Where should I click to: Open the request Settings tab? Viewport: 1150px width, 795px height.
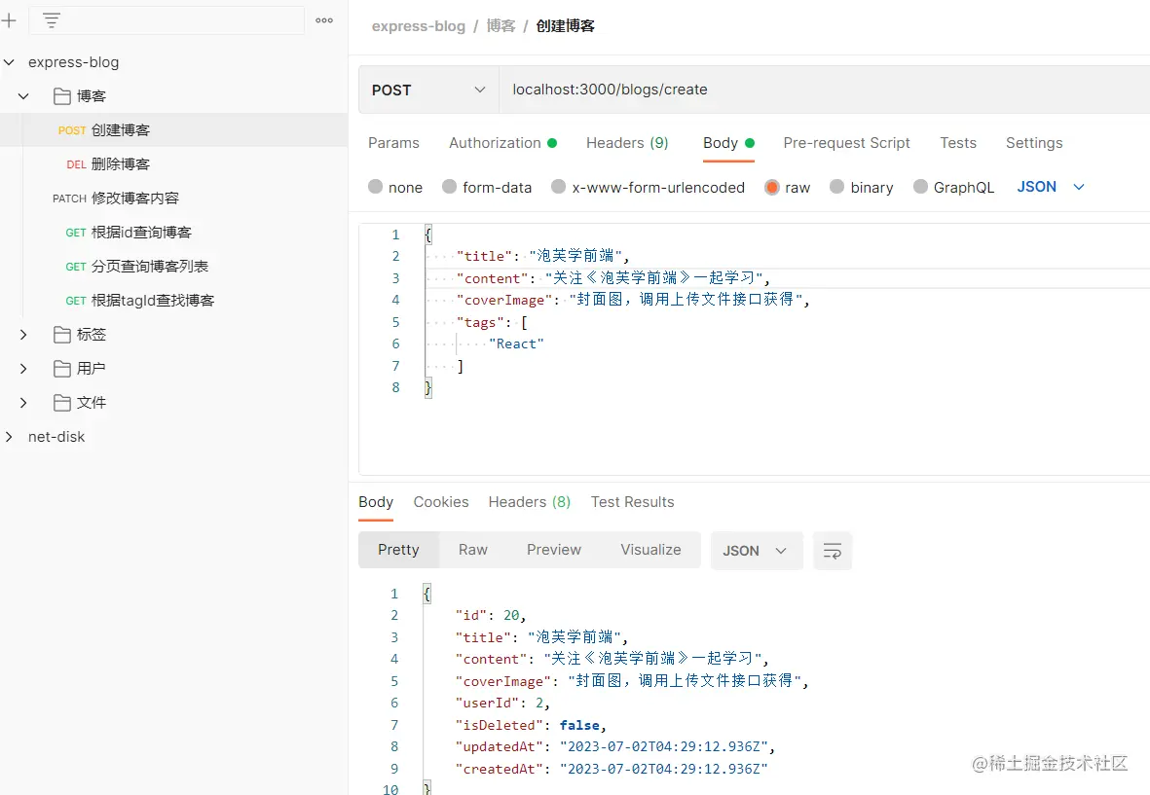click(x=1034, y=143)
